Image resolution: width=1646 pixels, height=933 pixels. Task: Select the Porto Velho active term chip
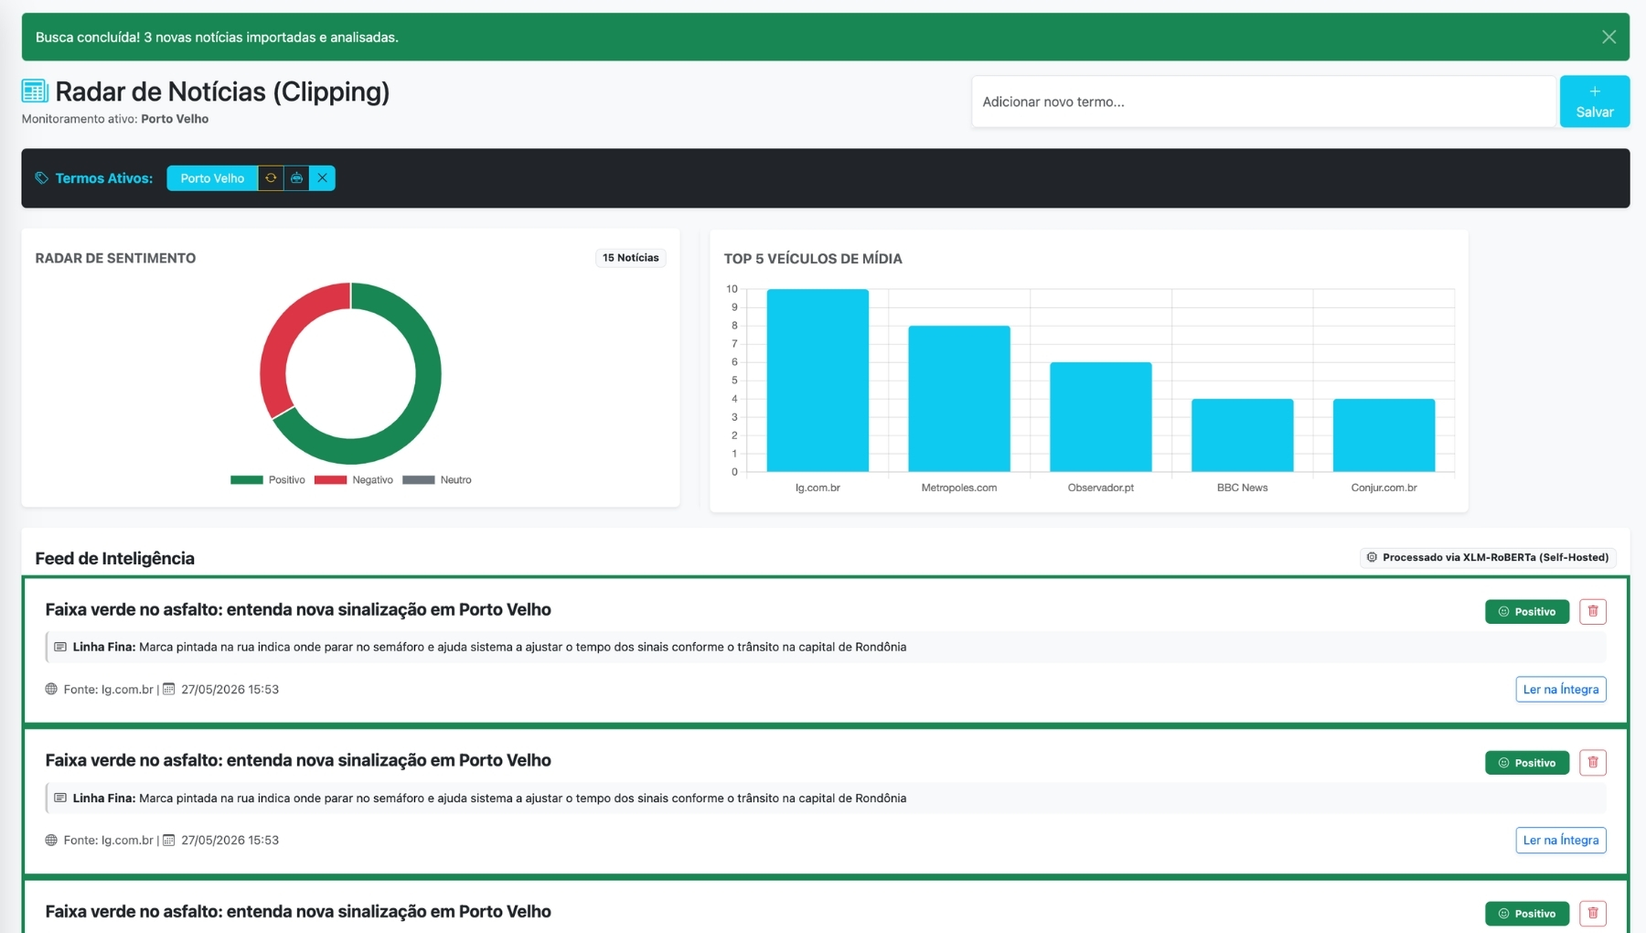coord(212,178)
